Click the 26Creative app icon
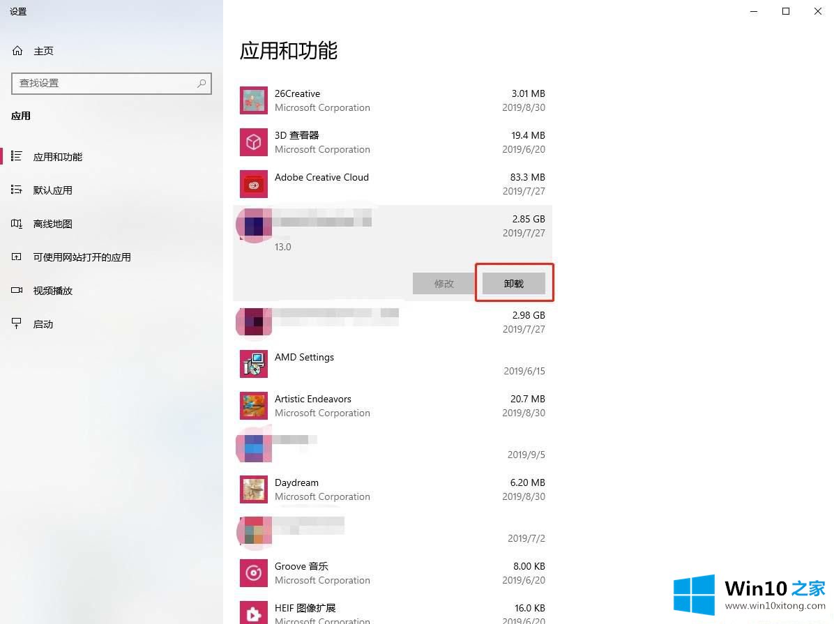Screen dimensions: 834x624 coord(254,100)
